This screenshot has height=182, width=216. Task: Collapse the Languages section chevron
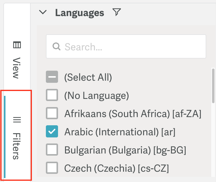click(43, 12)
